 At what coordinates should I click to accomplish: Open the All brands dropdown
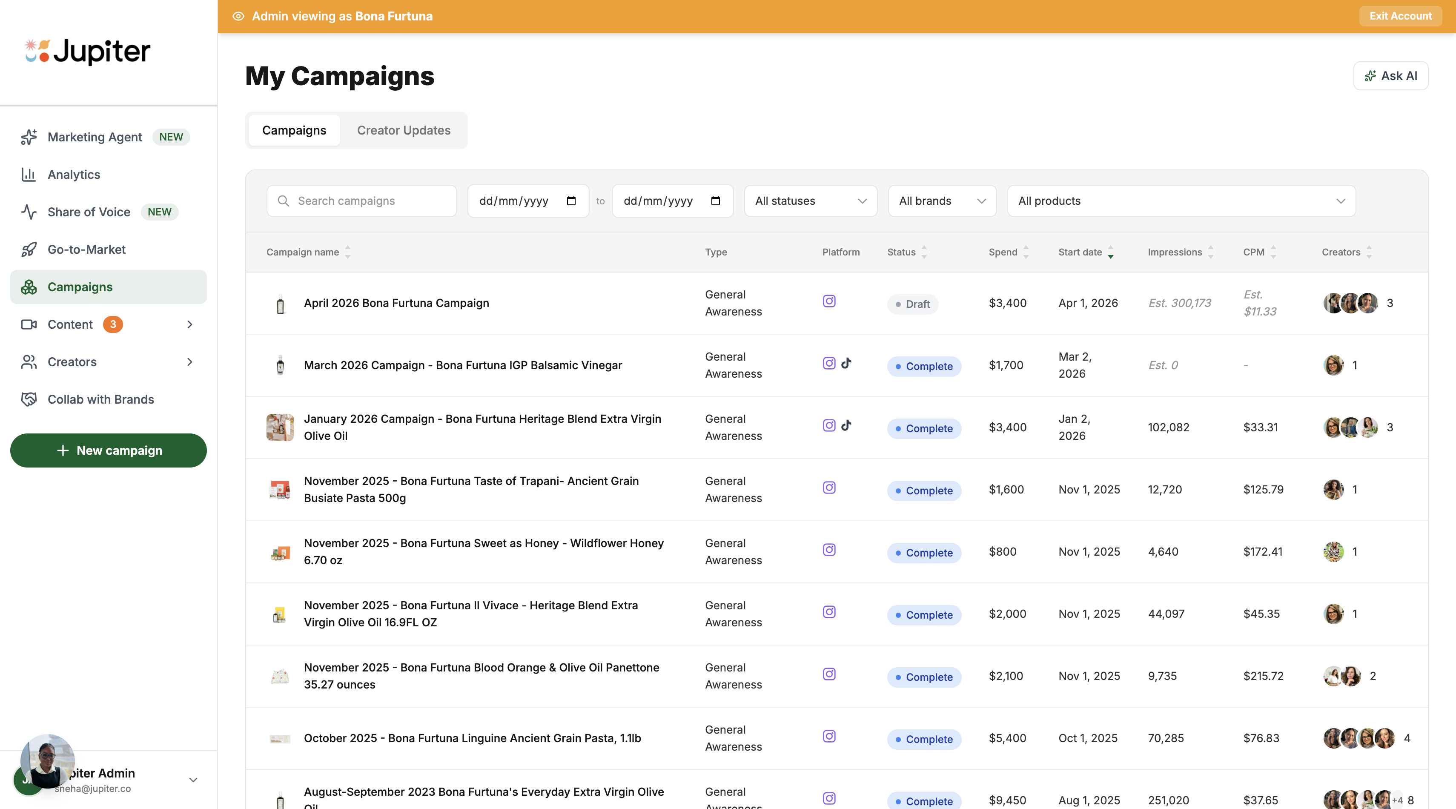click(942, 201)
